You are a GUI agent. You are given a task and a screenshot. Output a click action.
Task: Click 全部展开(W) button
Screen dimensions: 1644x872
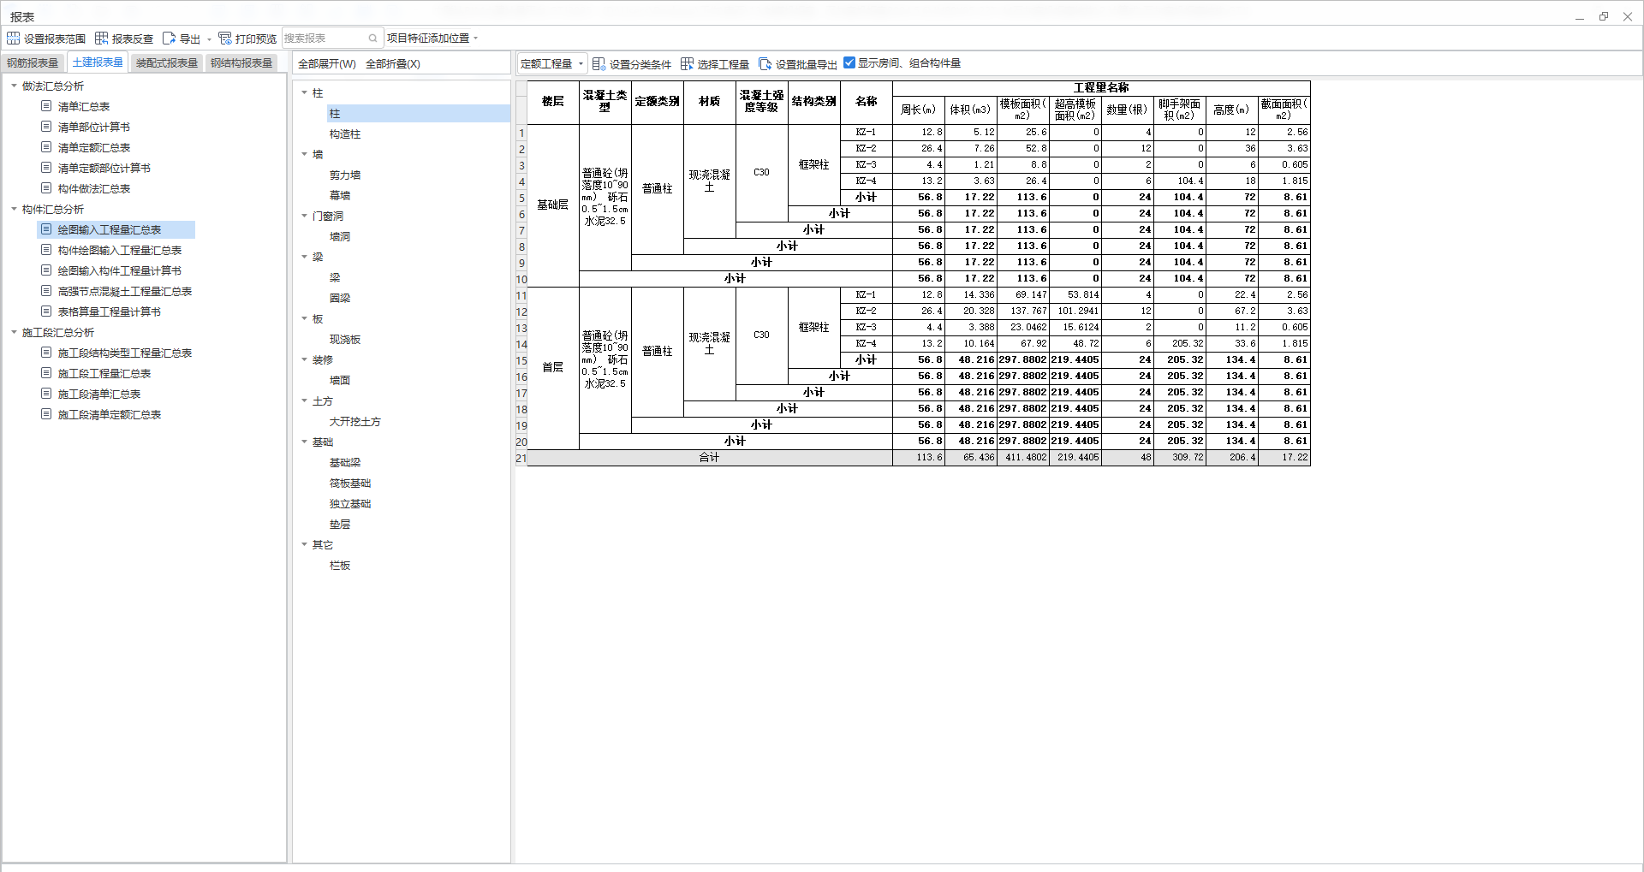tap(326, 64)
